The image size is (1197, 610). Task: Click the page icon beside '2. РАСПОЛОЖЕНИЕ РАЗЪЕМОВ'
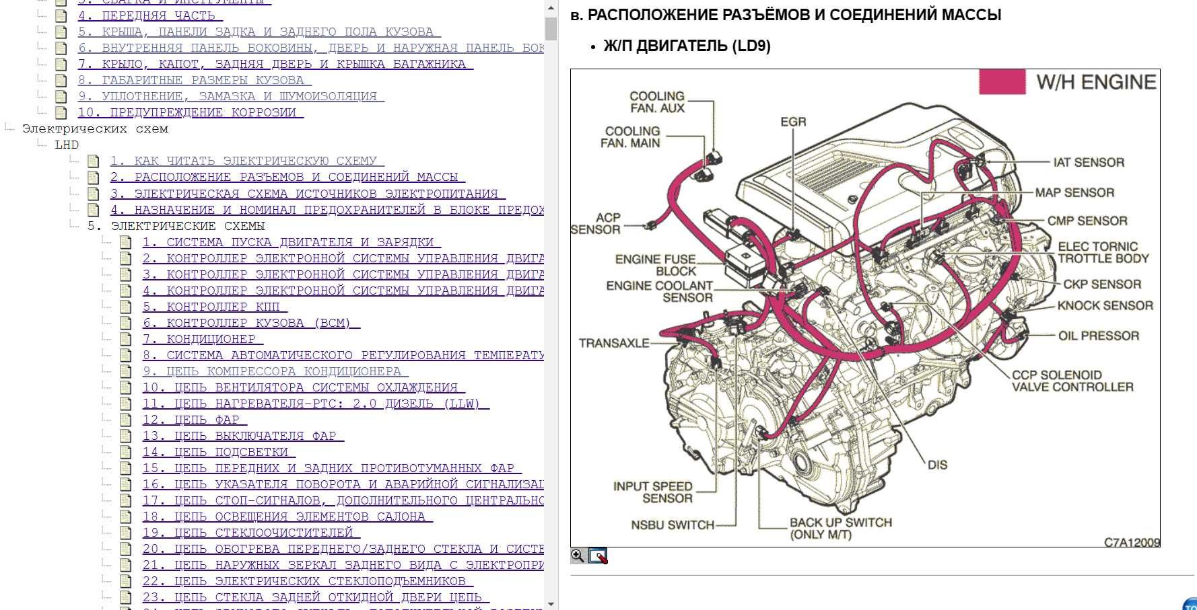(93, 178)
